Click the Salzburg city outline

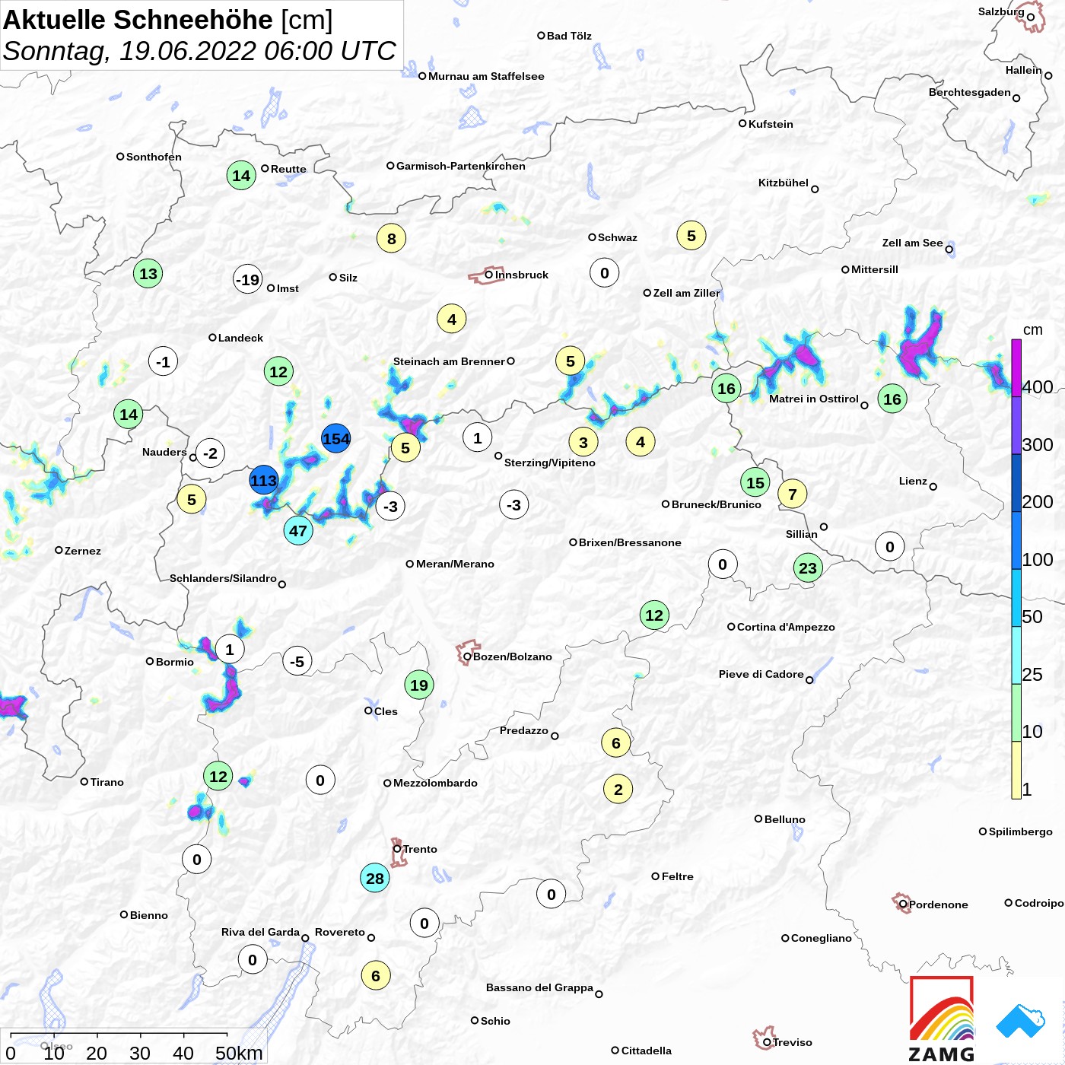tap(1031, 18)
